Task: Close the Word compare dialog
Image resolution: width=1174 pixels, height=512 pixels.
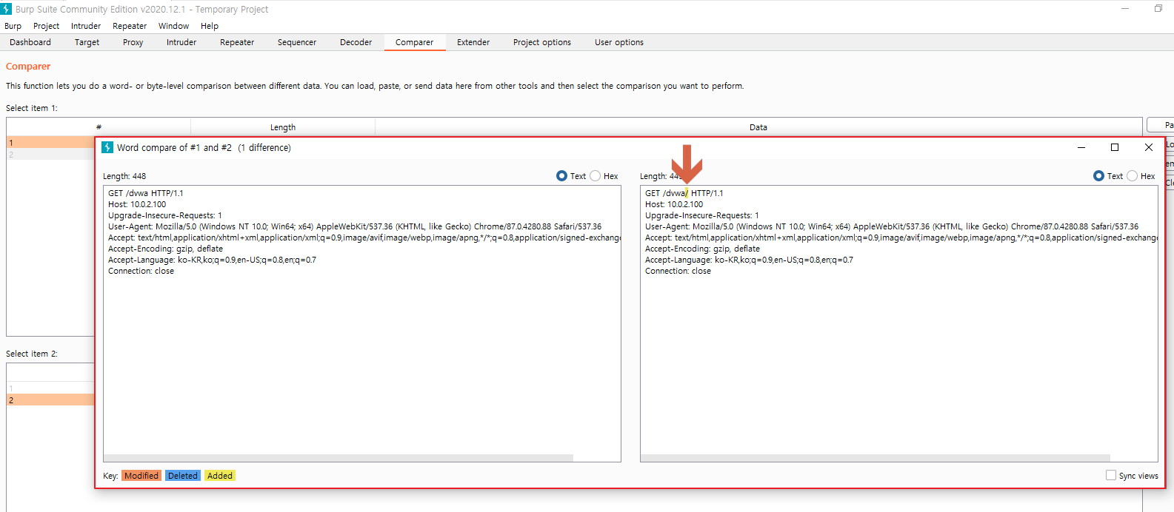Action: coord(1149,147)
